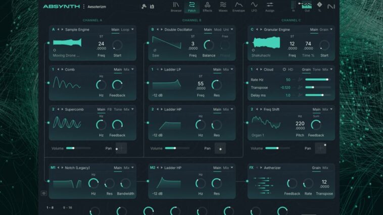The width and height of the screenshot is (383, 215).
Task: Click the Channel B Pan XY pad
Action: pos(220,148)
